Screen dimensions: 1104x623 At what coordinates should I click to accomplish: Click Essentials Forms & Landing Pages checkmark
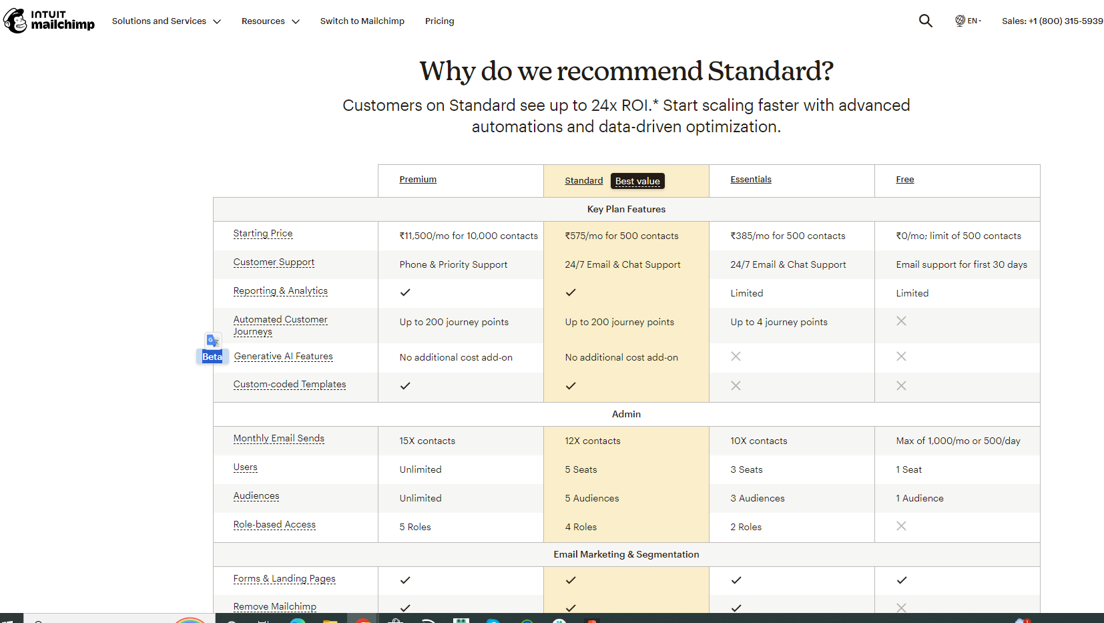coord(736,580)
